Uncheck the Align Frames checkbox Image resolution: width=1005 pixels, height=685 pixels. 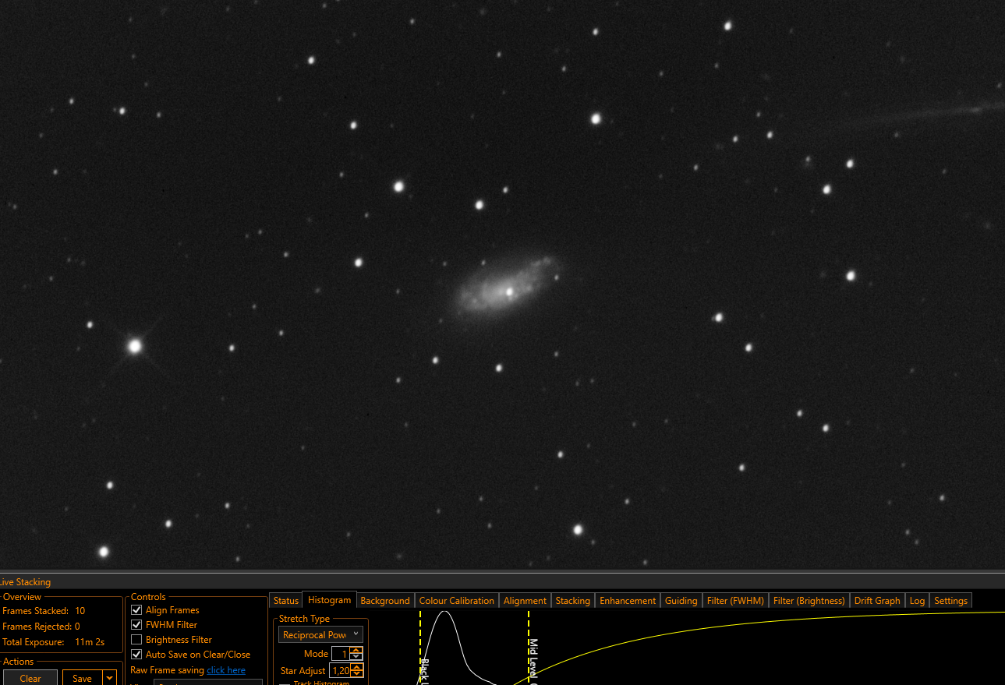coord(136,610)
